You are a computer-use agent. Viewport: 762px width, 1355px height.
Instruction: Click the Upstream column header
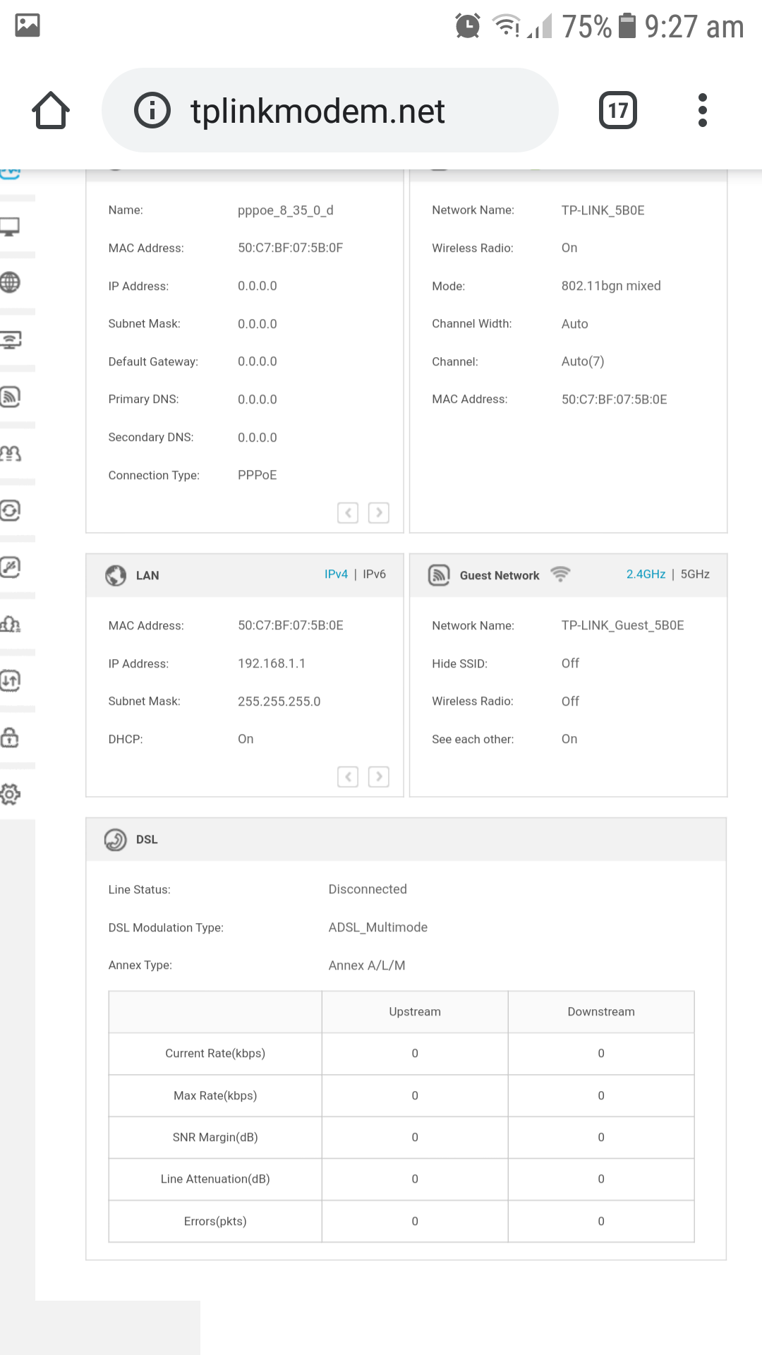click(415, 1012)
